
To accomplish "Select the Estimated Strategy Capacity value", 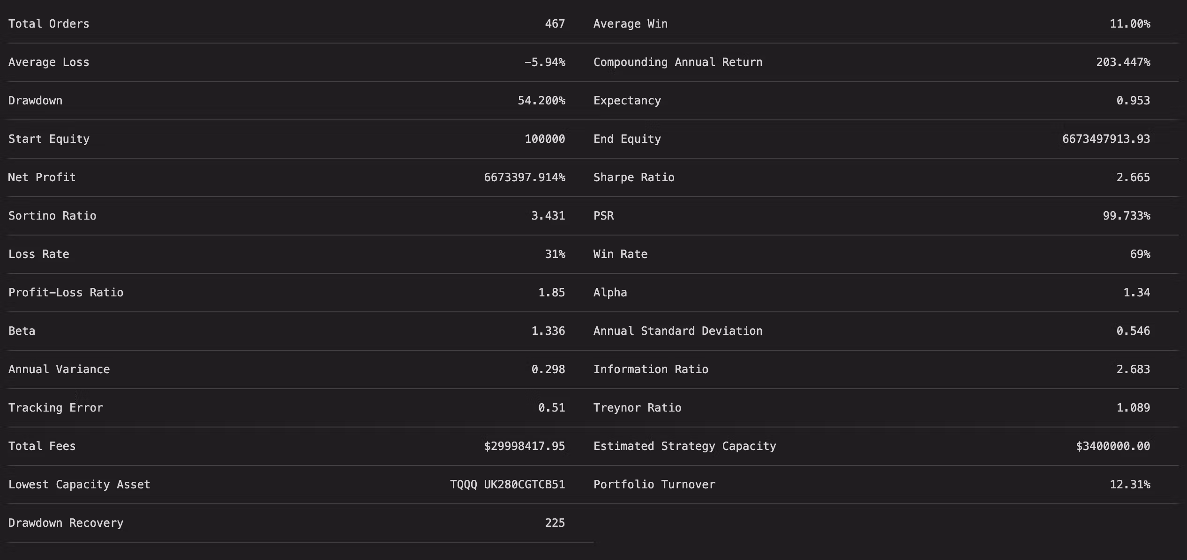I will pos(1113,446).
